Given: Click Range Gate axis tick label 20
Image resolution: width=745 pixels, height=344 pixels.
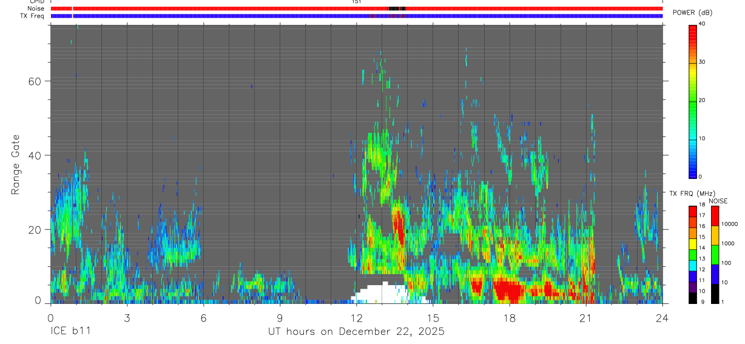Looking at the screenshot, I should tap(34, 229).
